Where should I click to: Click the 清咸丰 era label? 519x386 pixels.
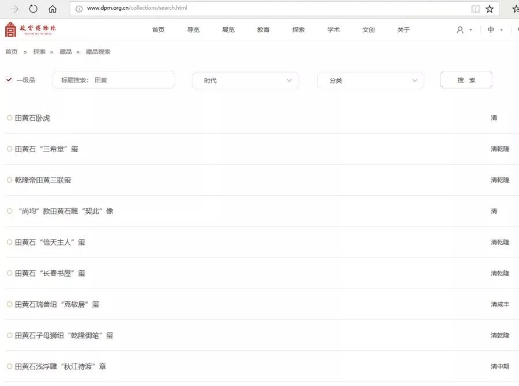pyautogui.click(x=500, y=304)
